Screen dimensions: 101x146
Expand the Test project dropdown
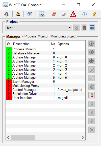(39, 28)
